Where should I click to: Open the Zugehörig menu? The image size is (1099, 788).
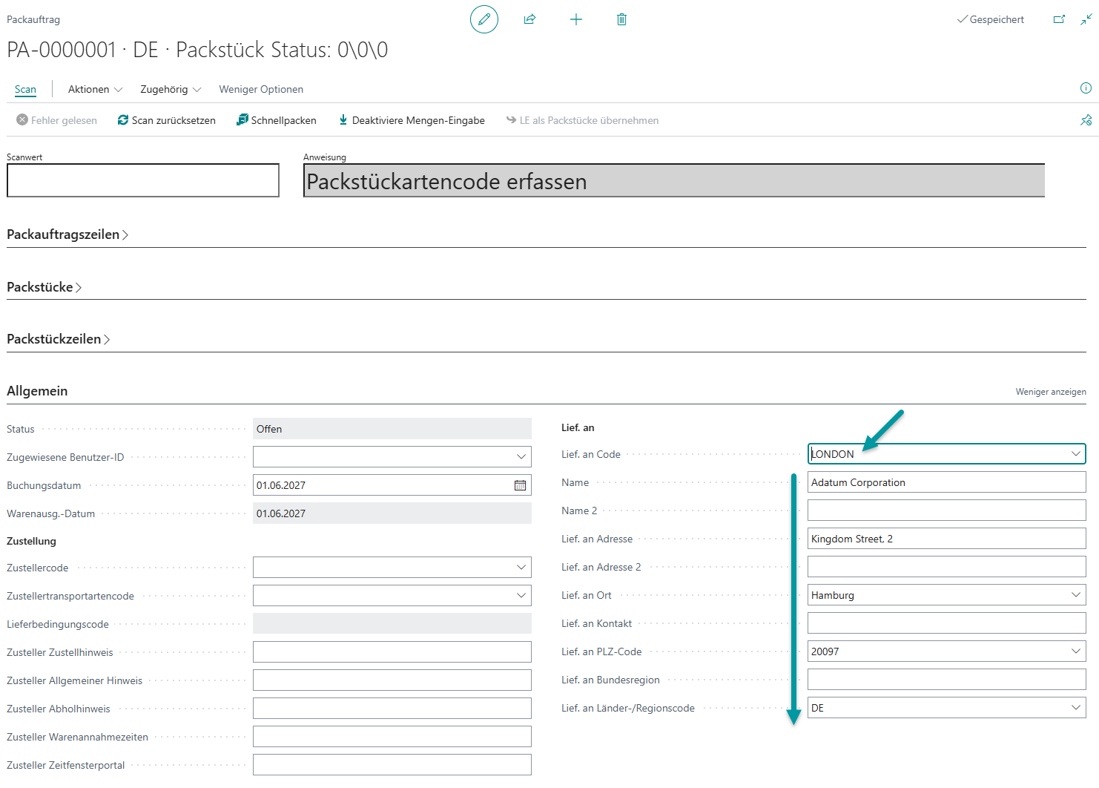tap(171, 89)
